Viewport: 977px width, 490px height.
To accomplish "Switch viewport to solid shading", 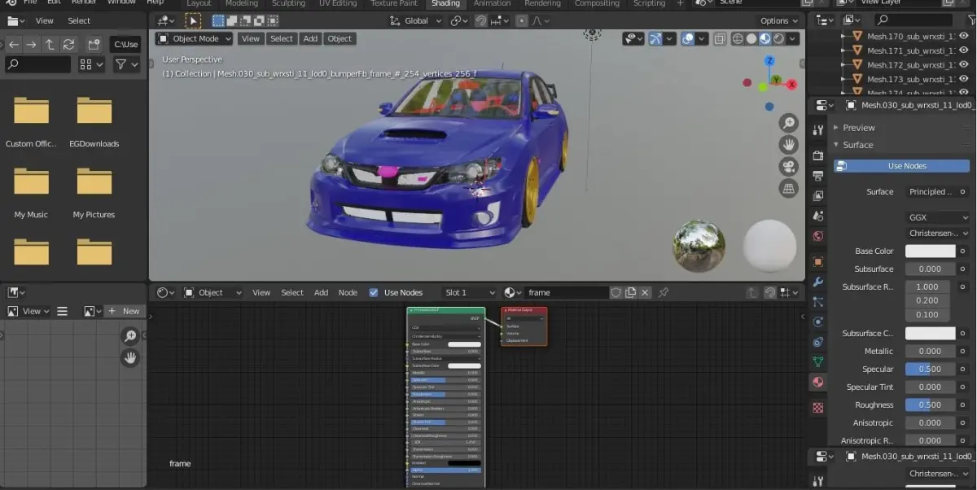I will click(751, 38).
